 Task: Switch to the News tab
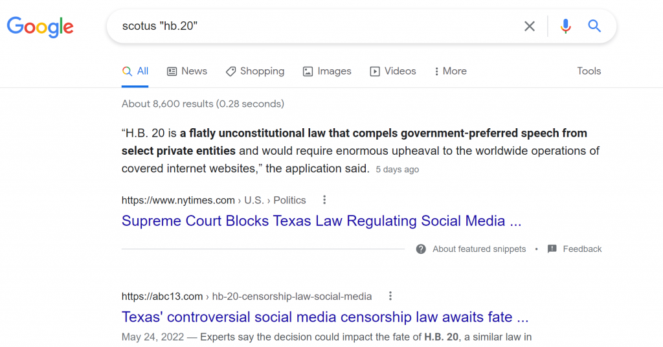tap(187, 71)
